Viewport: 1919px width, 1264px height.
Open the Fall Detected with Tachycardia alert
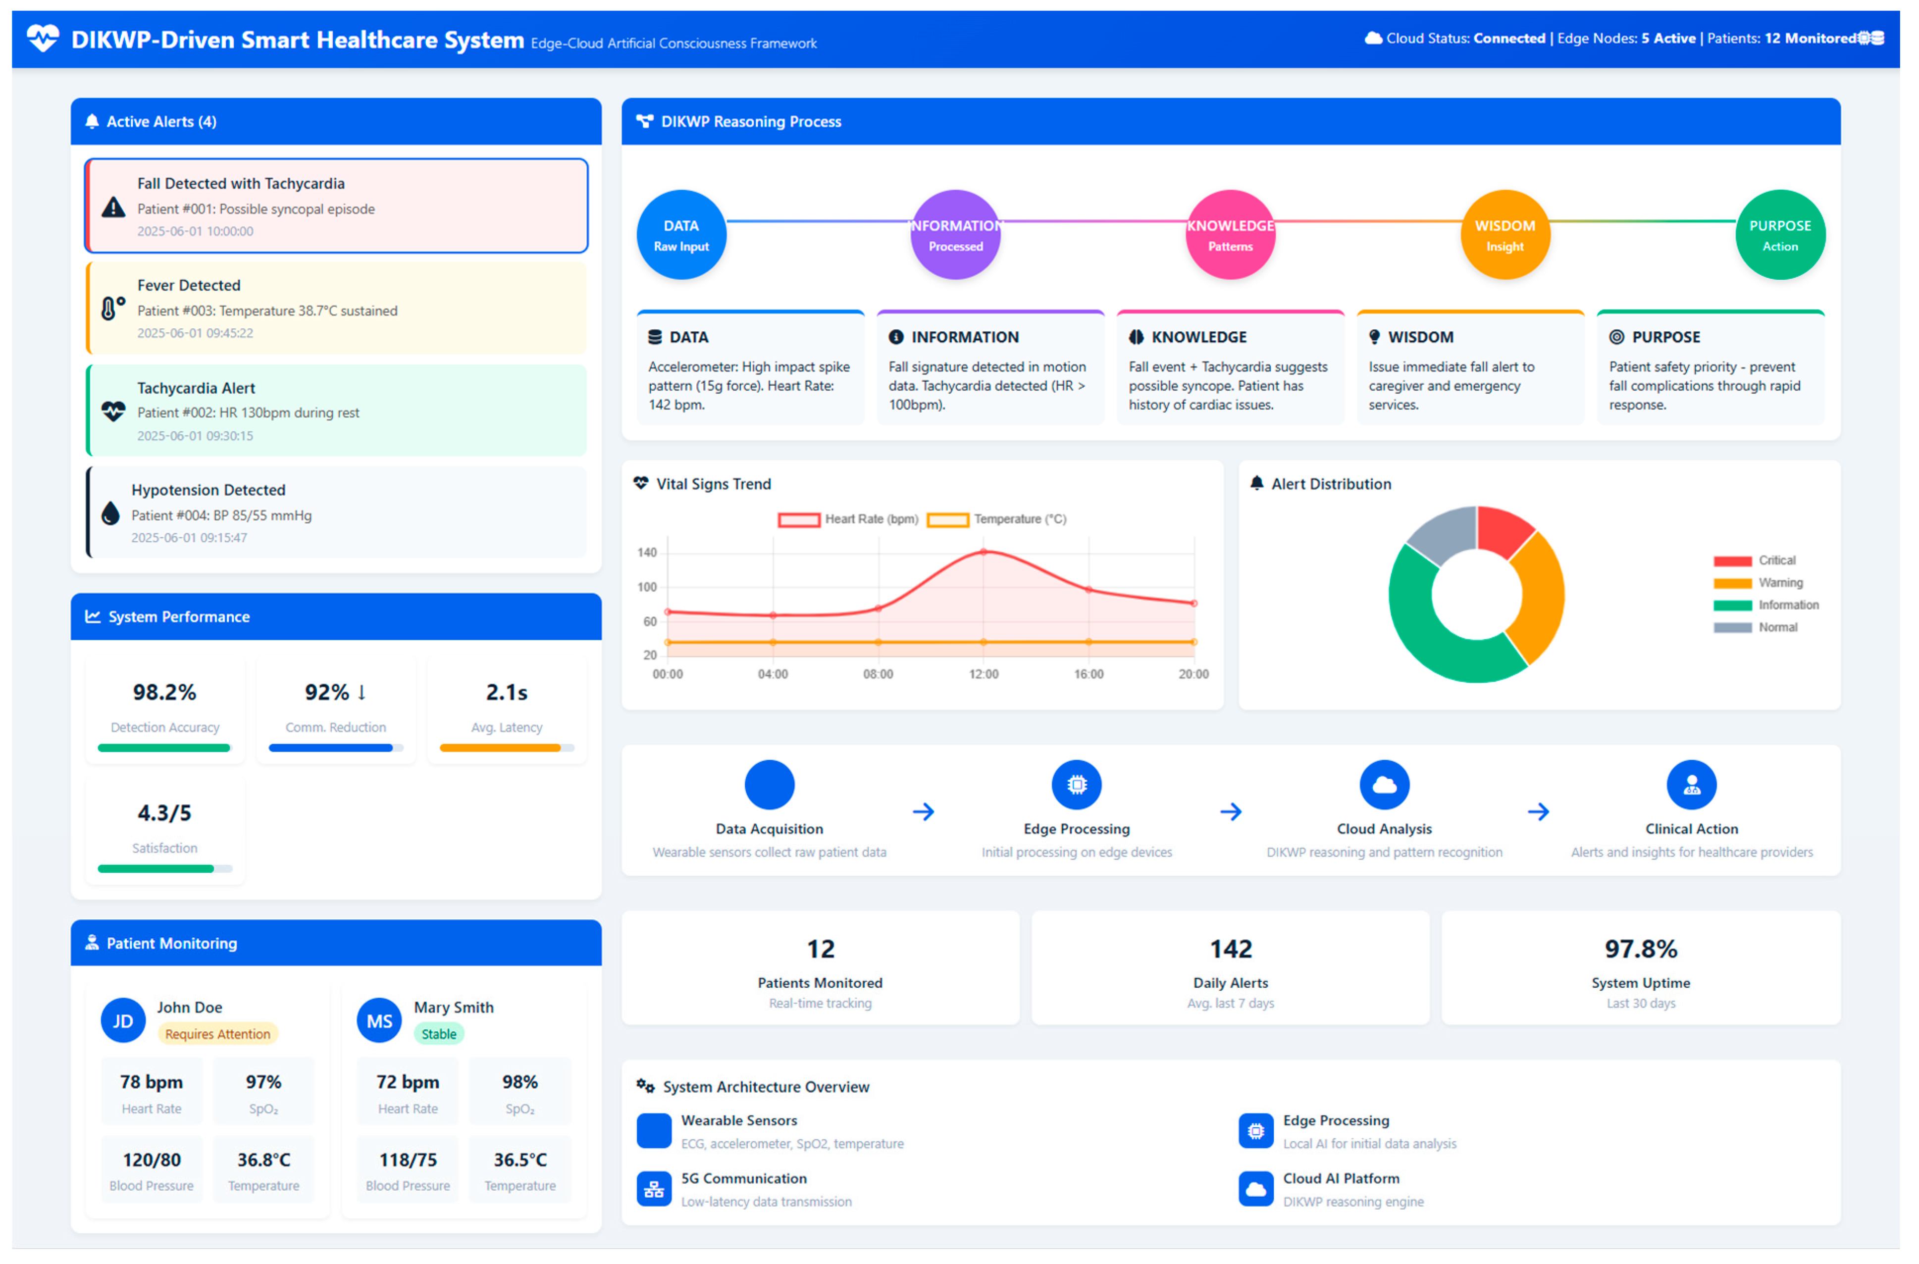[337, 206]
